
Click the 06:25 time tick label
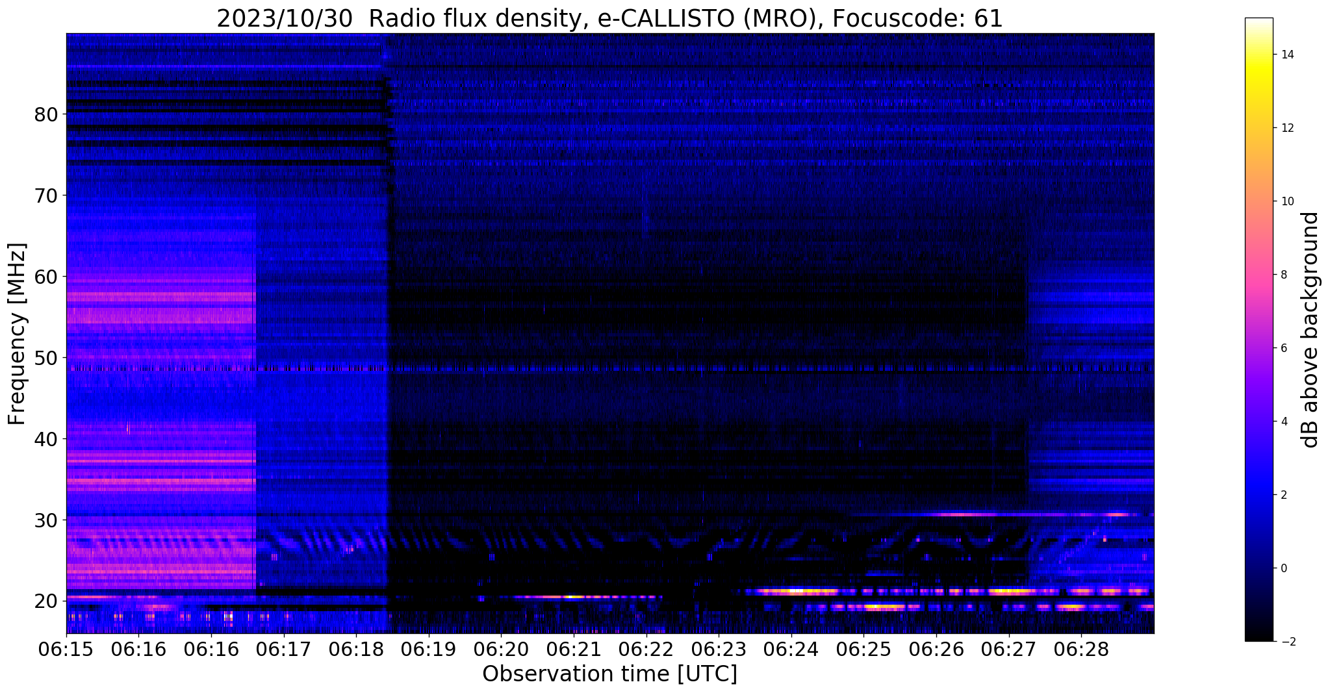(x=863, y=649)
